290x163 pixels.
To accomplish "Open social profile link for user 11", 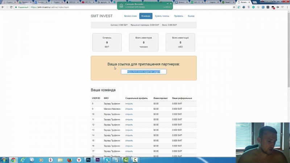I will point(129,120).
